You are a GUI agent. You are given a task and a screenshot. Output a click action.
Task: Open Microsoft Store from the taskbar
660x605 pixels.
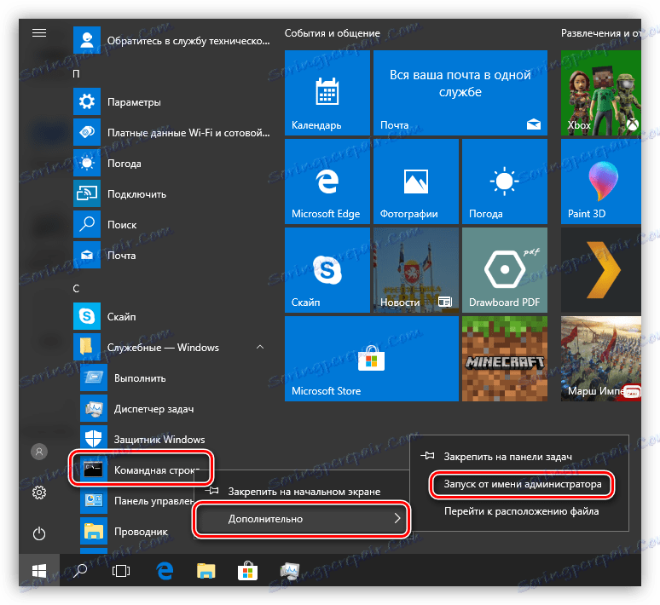247,571
